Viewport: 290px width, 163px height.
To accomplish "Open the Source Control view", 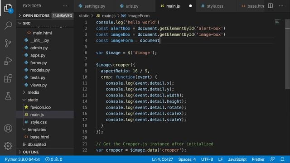I will click(x=8, y=43).
